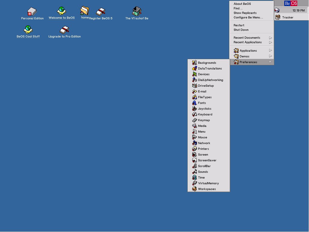Select About BeOS from the menu
This screenshot has width=309, height=232.
click(242, 4)
